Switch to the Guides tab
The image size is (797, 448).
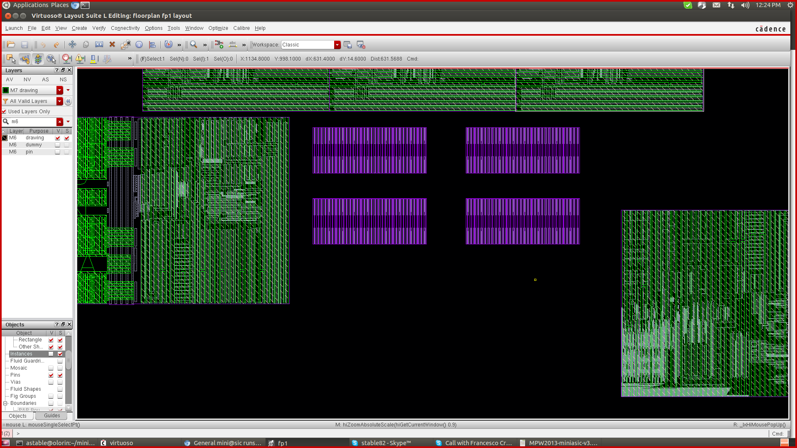click(x=52, y=416)
